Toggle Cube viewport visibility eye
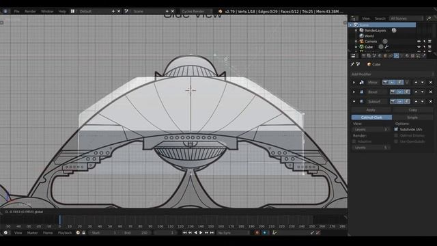 pos(419,47)
